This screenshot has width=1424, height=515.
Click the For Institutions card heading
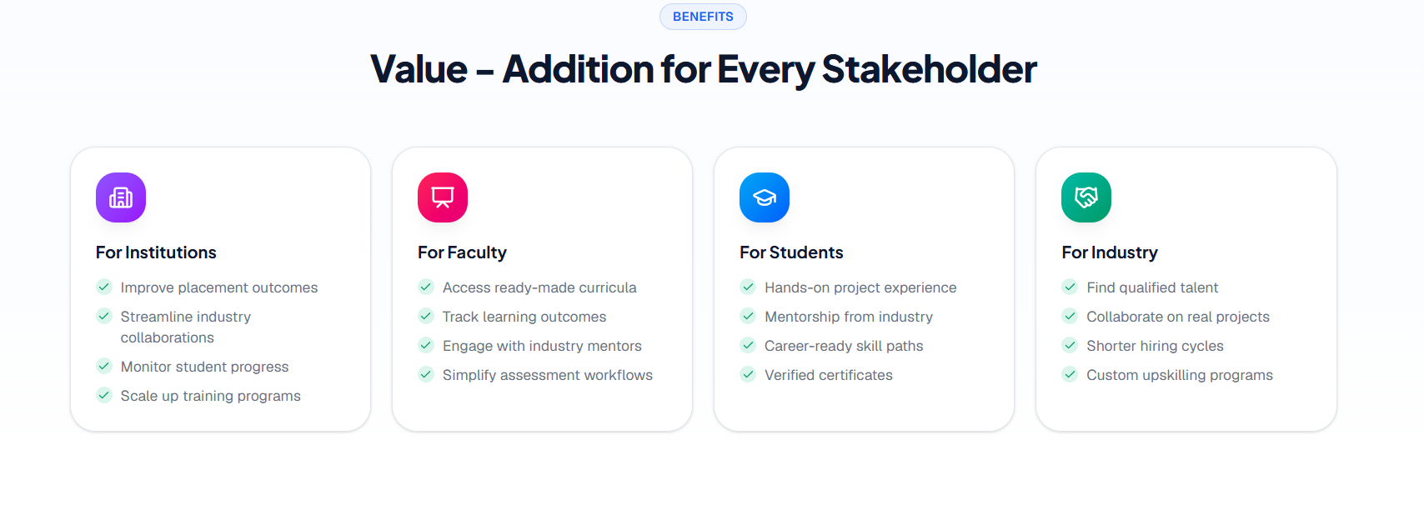pyautogui.click(x=156, y=252)
